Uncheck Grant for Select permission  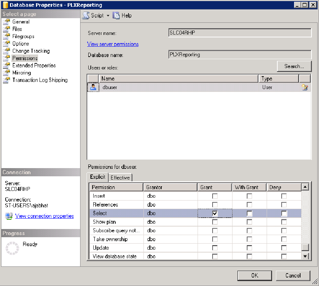215,213
